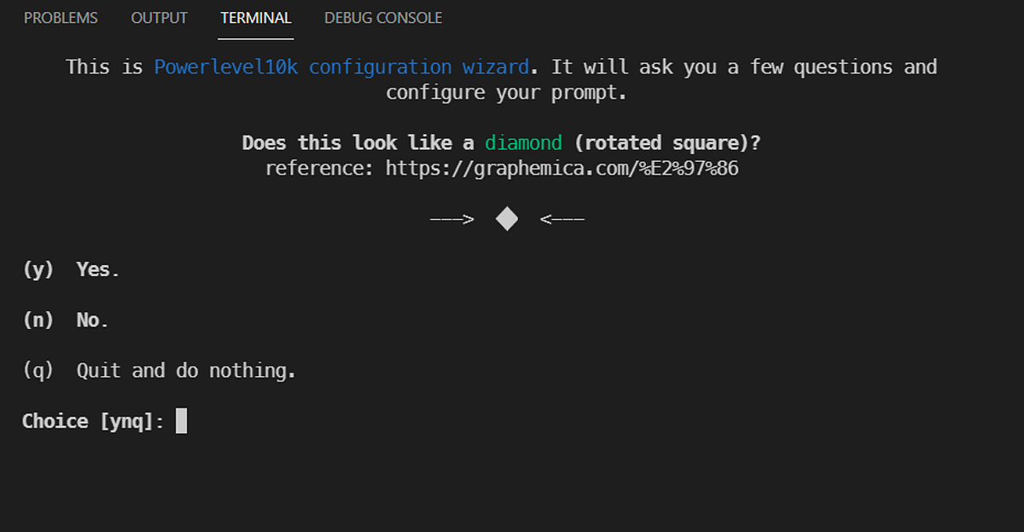Click the configure your prompt sentence

click(x=506, y=92)
